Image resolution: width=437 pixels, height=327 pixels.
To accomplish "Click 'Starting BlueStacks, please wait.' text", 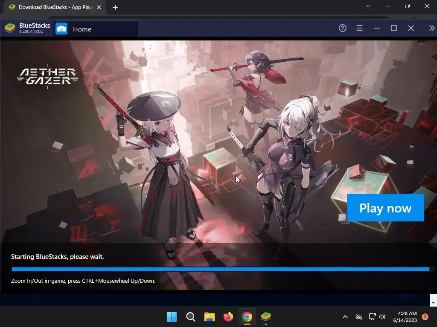I will pos(58,257).
